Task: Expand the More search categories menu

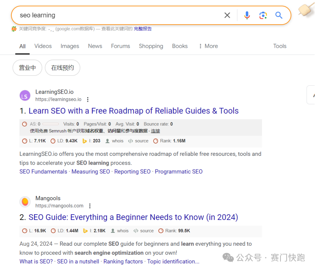Action: [x=208, y=46]
